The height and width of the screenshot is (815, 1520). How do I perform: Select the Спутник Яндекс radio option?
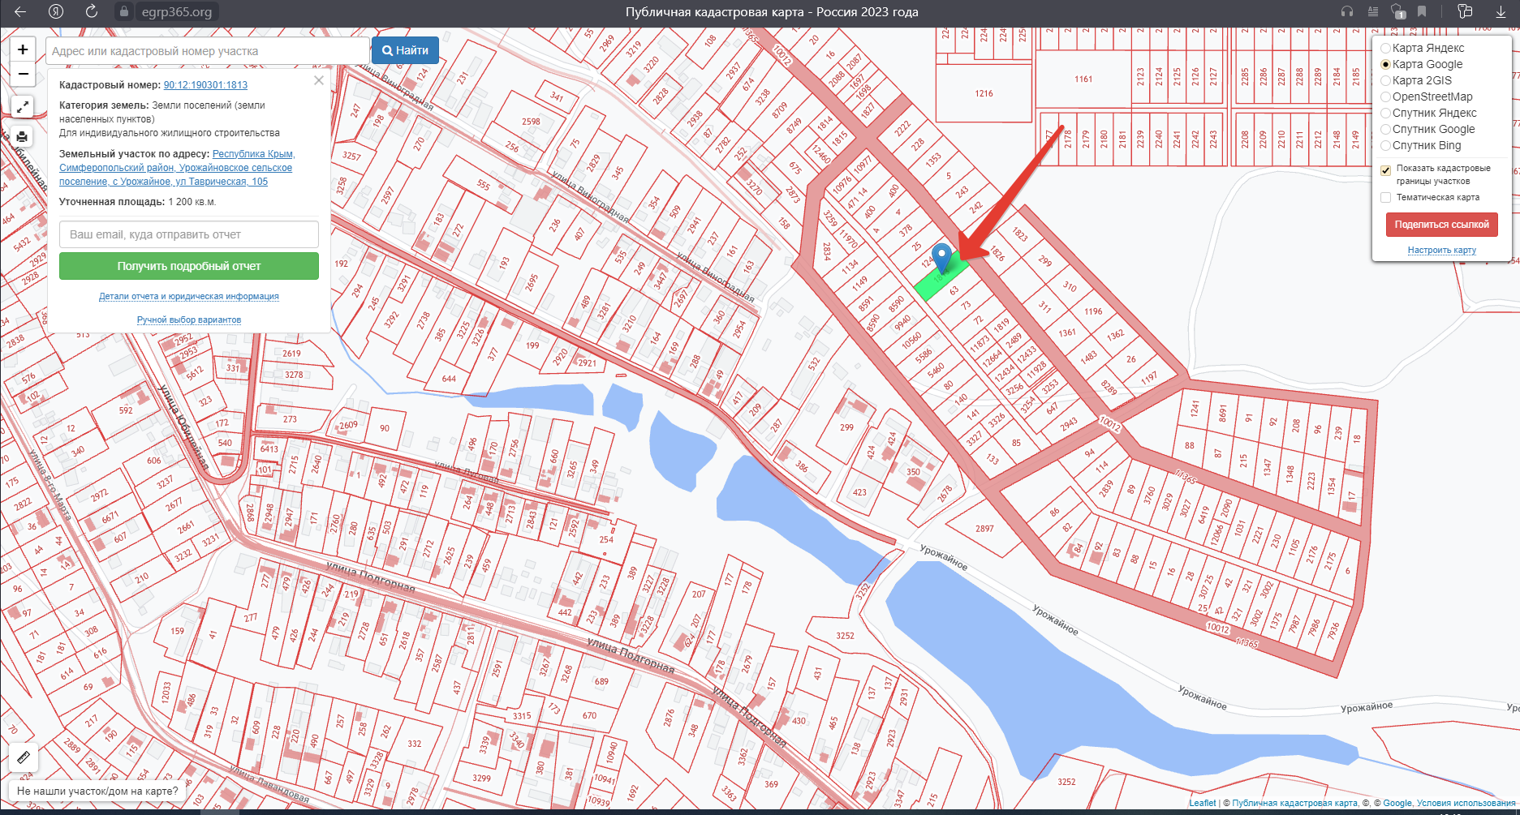tap(1386, 113)
